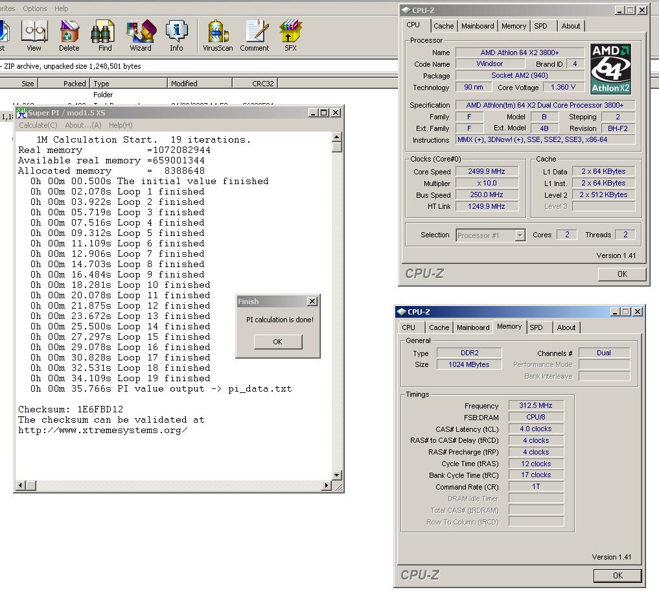Click the Super PI vertical scroll thumb
This screenshot has height=603, width=659.
[x=337, y=147]
